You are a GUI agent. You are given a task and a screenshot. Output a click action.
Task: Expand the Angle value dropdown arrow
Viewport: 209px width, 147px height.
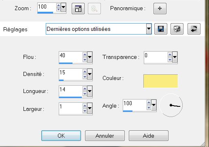[154, 105]
